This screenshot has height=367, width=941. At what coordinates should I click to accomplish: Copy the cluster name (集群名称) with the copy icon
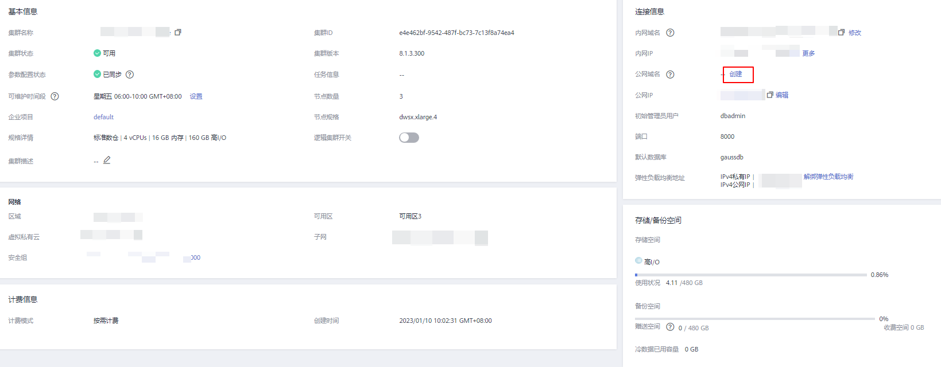tap(178, 32)
